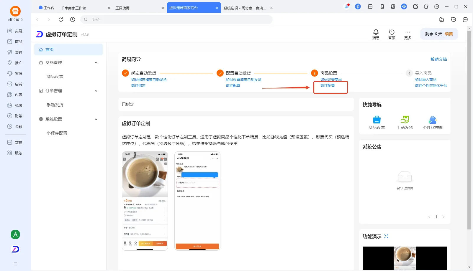Click the green app icon in sidebar

click(15, 234)
